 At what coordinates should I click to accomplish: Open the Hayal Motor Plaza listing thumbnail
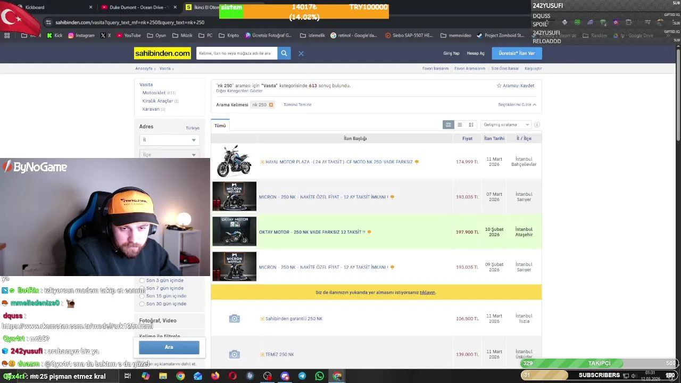pos(234,162)
